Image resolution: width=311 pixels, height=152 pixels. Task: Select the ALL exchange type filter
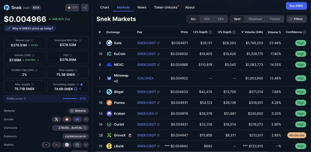193,19
